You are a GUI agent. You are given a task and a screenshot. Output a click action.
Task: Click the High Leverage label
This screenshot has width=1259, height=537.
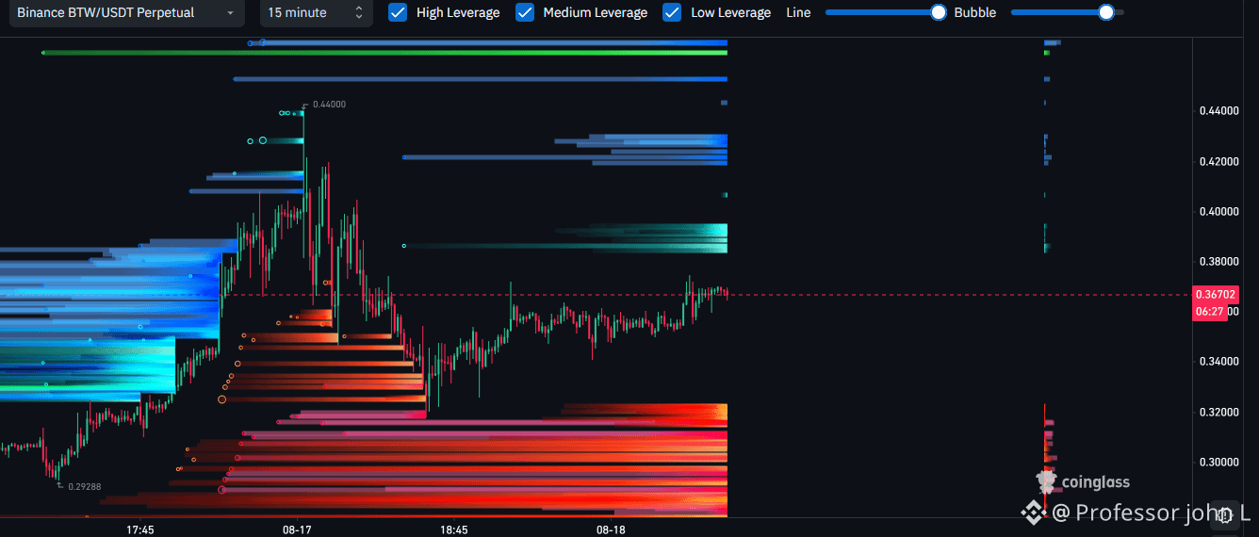pos(457,13)
